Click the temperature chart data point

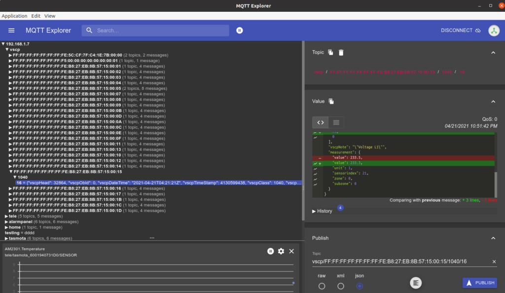click(293, 283)
